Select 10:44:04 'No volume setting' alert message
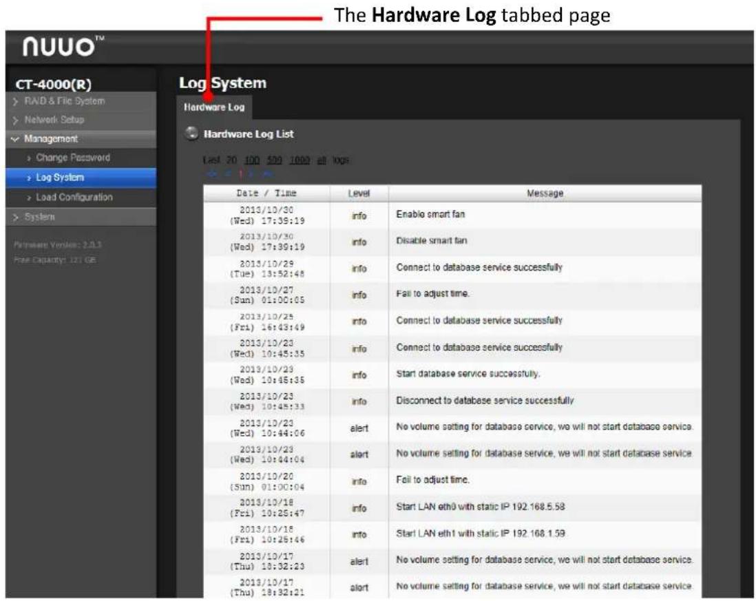756x601 pixels. [545, 454]
